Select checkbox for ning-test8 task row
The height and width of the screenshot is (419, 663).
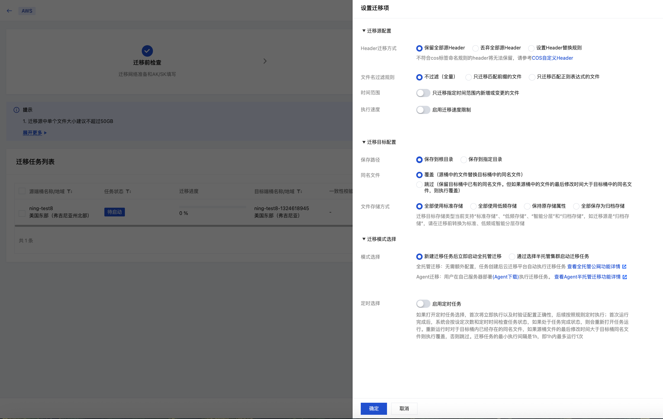coord(22,213)
